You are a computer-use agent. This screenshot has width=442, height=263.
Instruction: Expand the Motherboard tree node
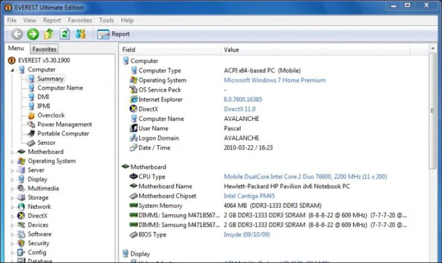coord(13,152)
